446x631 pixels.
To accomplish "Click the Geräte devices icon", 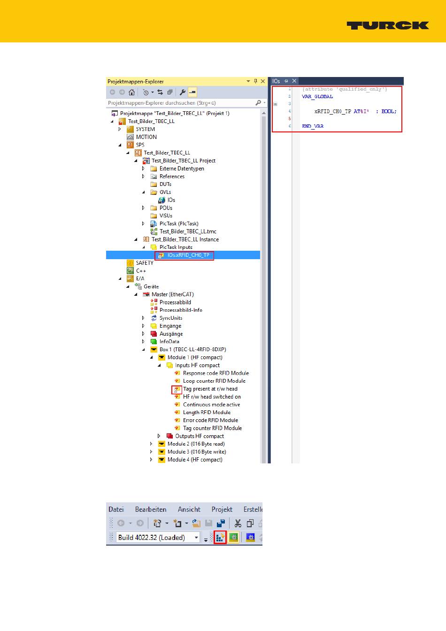I will (138, 286).
